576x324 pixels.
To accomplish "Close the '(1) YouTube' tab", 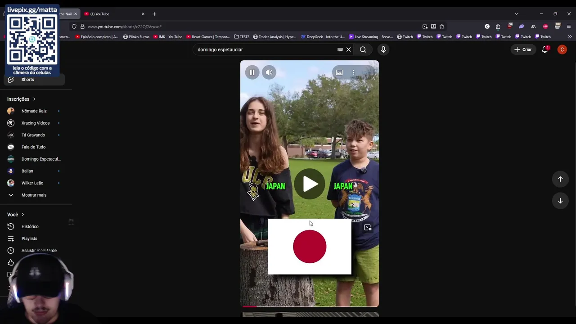I will (x=143, y=14).
